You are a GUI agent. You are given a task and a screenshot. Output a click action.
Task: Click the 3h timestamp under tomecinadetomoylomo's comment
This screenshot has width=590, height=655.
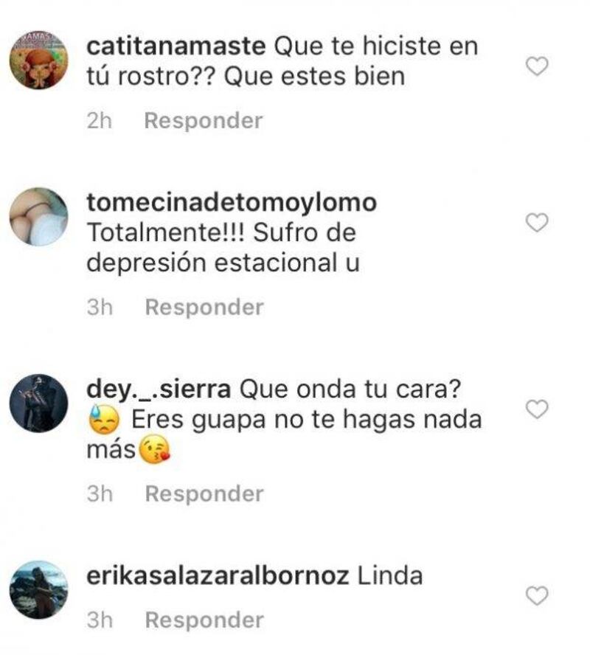click(x=100, y=308)
